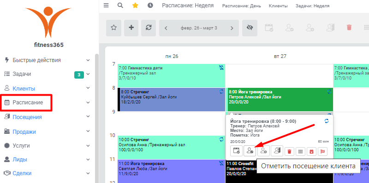
Task: Click recurrence icon on Осипова Анна Стречинг
Action: coord(221,139)
